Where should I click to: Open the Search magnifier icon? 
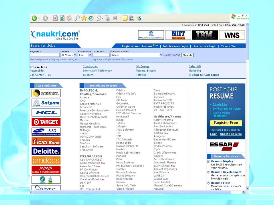[77, 18]
